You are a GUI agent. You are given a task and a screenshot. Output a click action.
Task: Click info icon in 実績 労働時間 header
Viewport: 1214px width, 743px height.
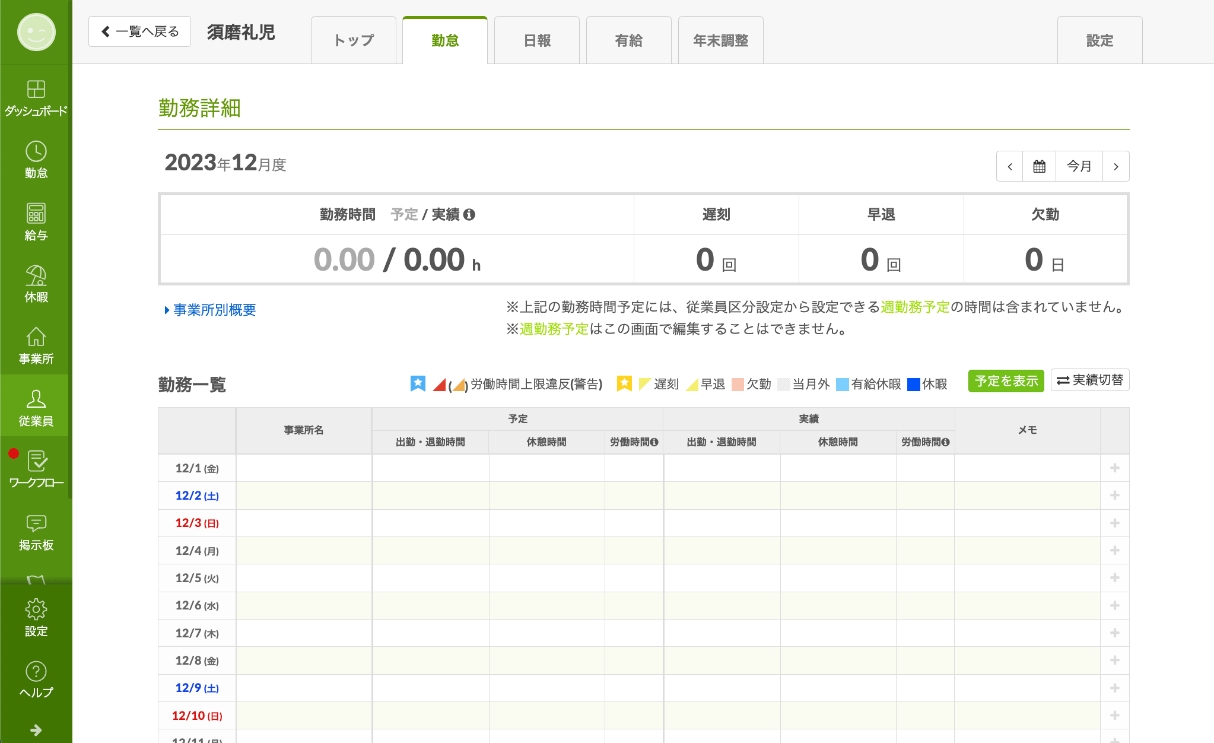pos(945,442)
